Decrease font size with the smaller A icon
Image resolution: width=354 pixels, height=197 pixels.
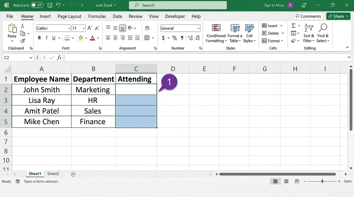97,28
